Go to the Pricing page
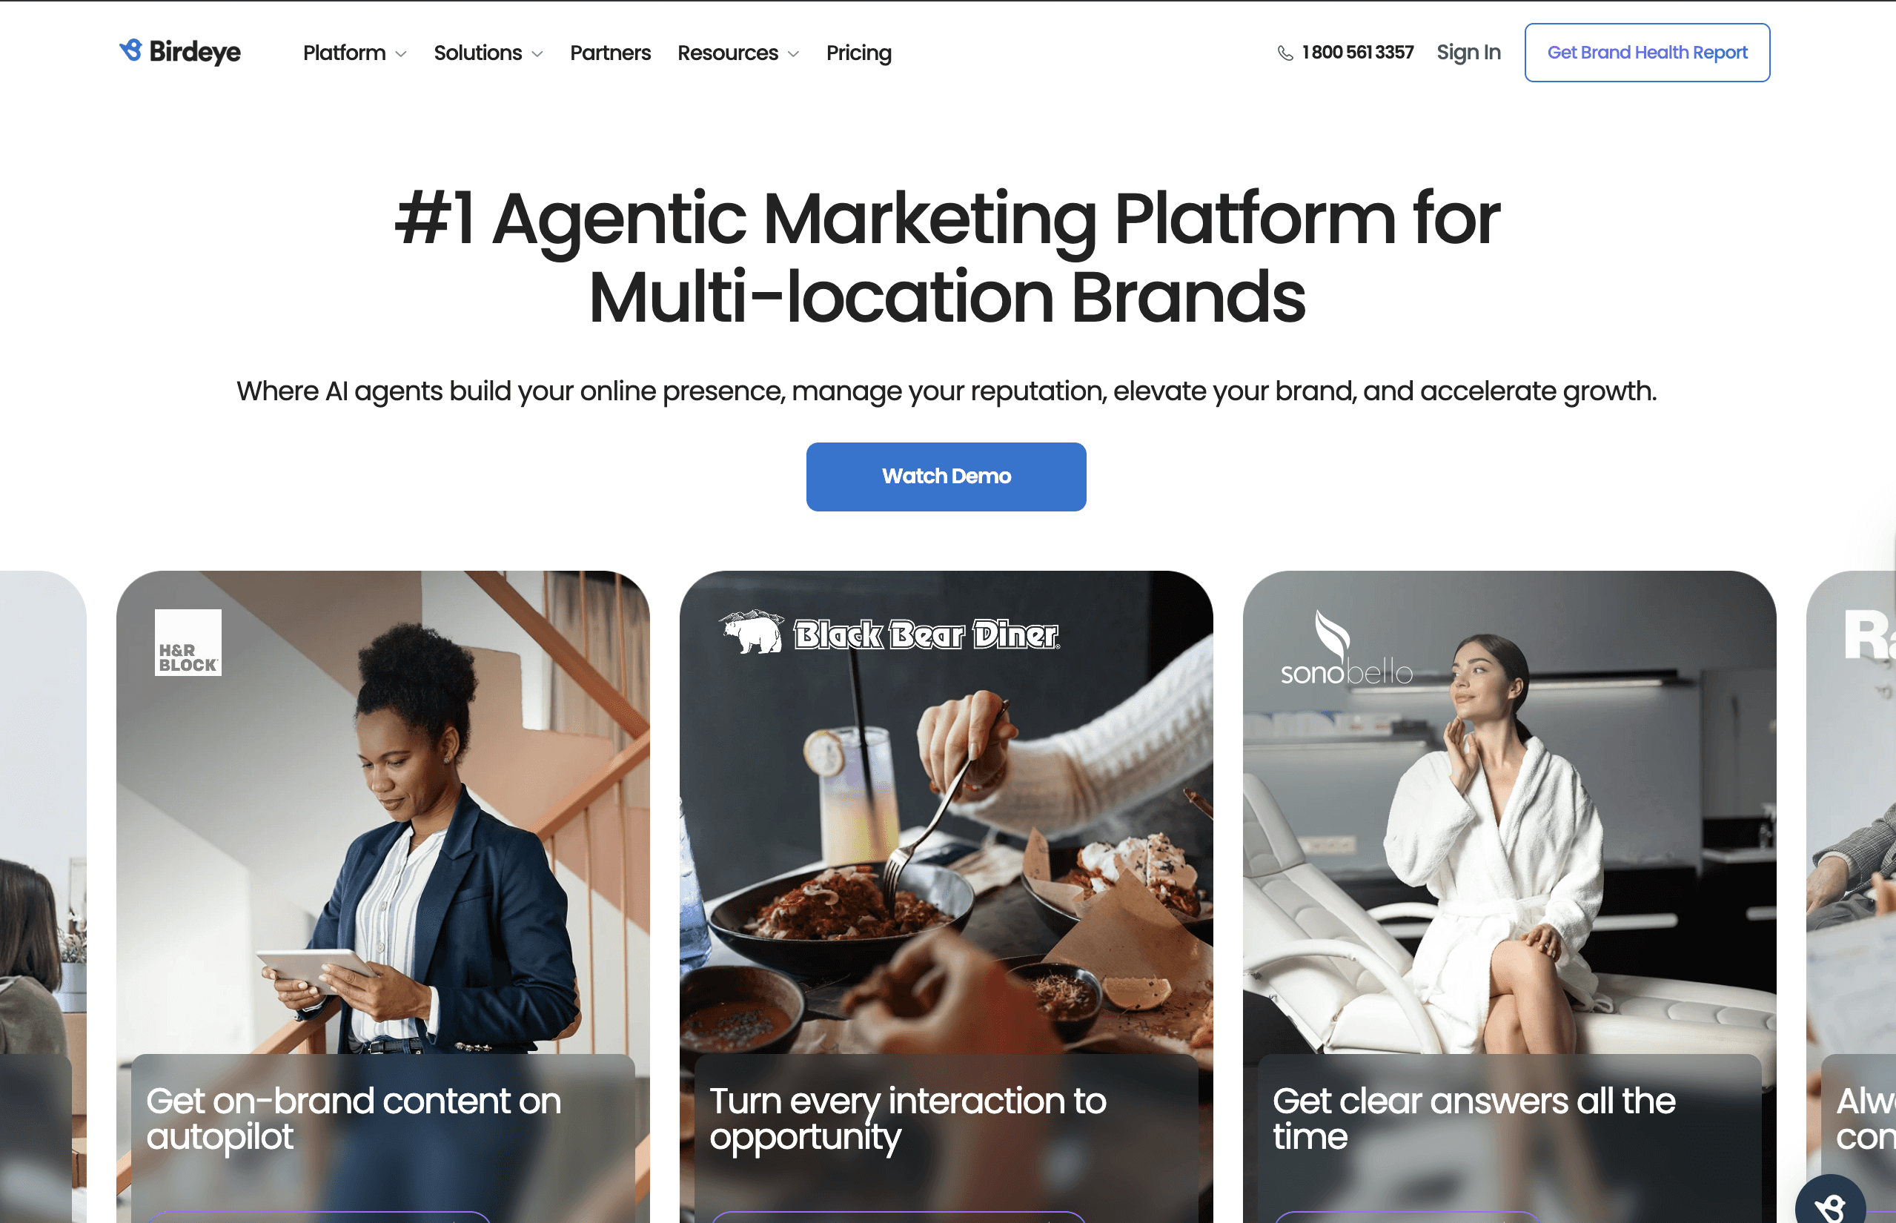The height and width of the screenshot is (1223, 1896). click(858, 53)
